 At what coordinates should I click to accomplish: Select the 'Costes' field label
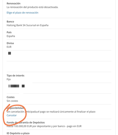pos(11,97)
